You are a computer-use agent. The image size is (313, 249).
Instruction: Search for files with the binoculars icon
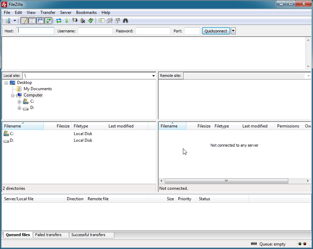(126, 21)
